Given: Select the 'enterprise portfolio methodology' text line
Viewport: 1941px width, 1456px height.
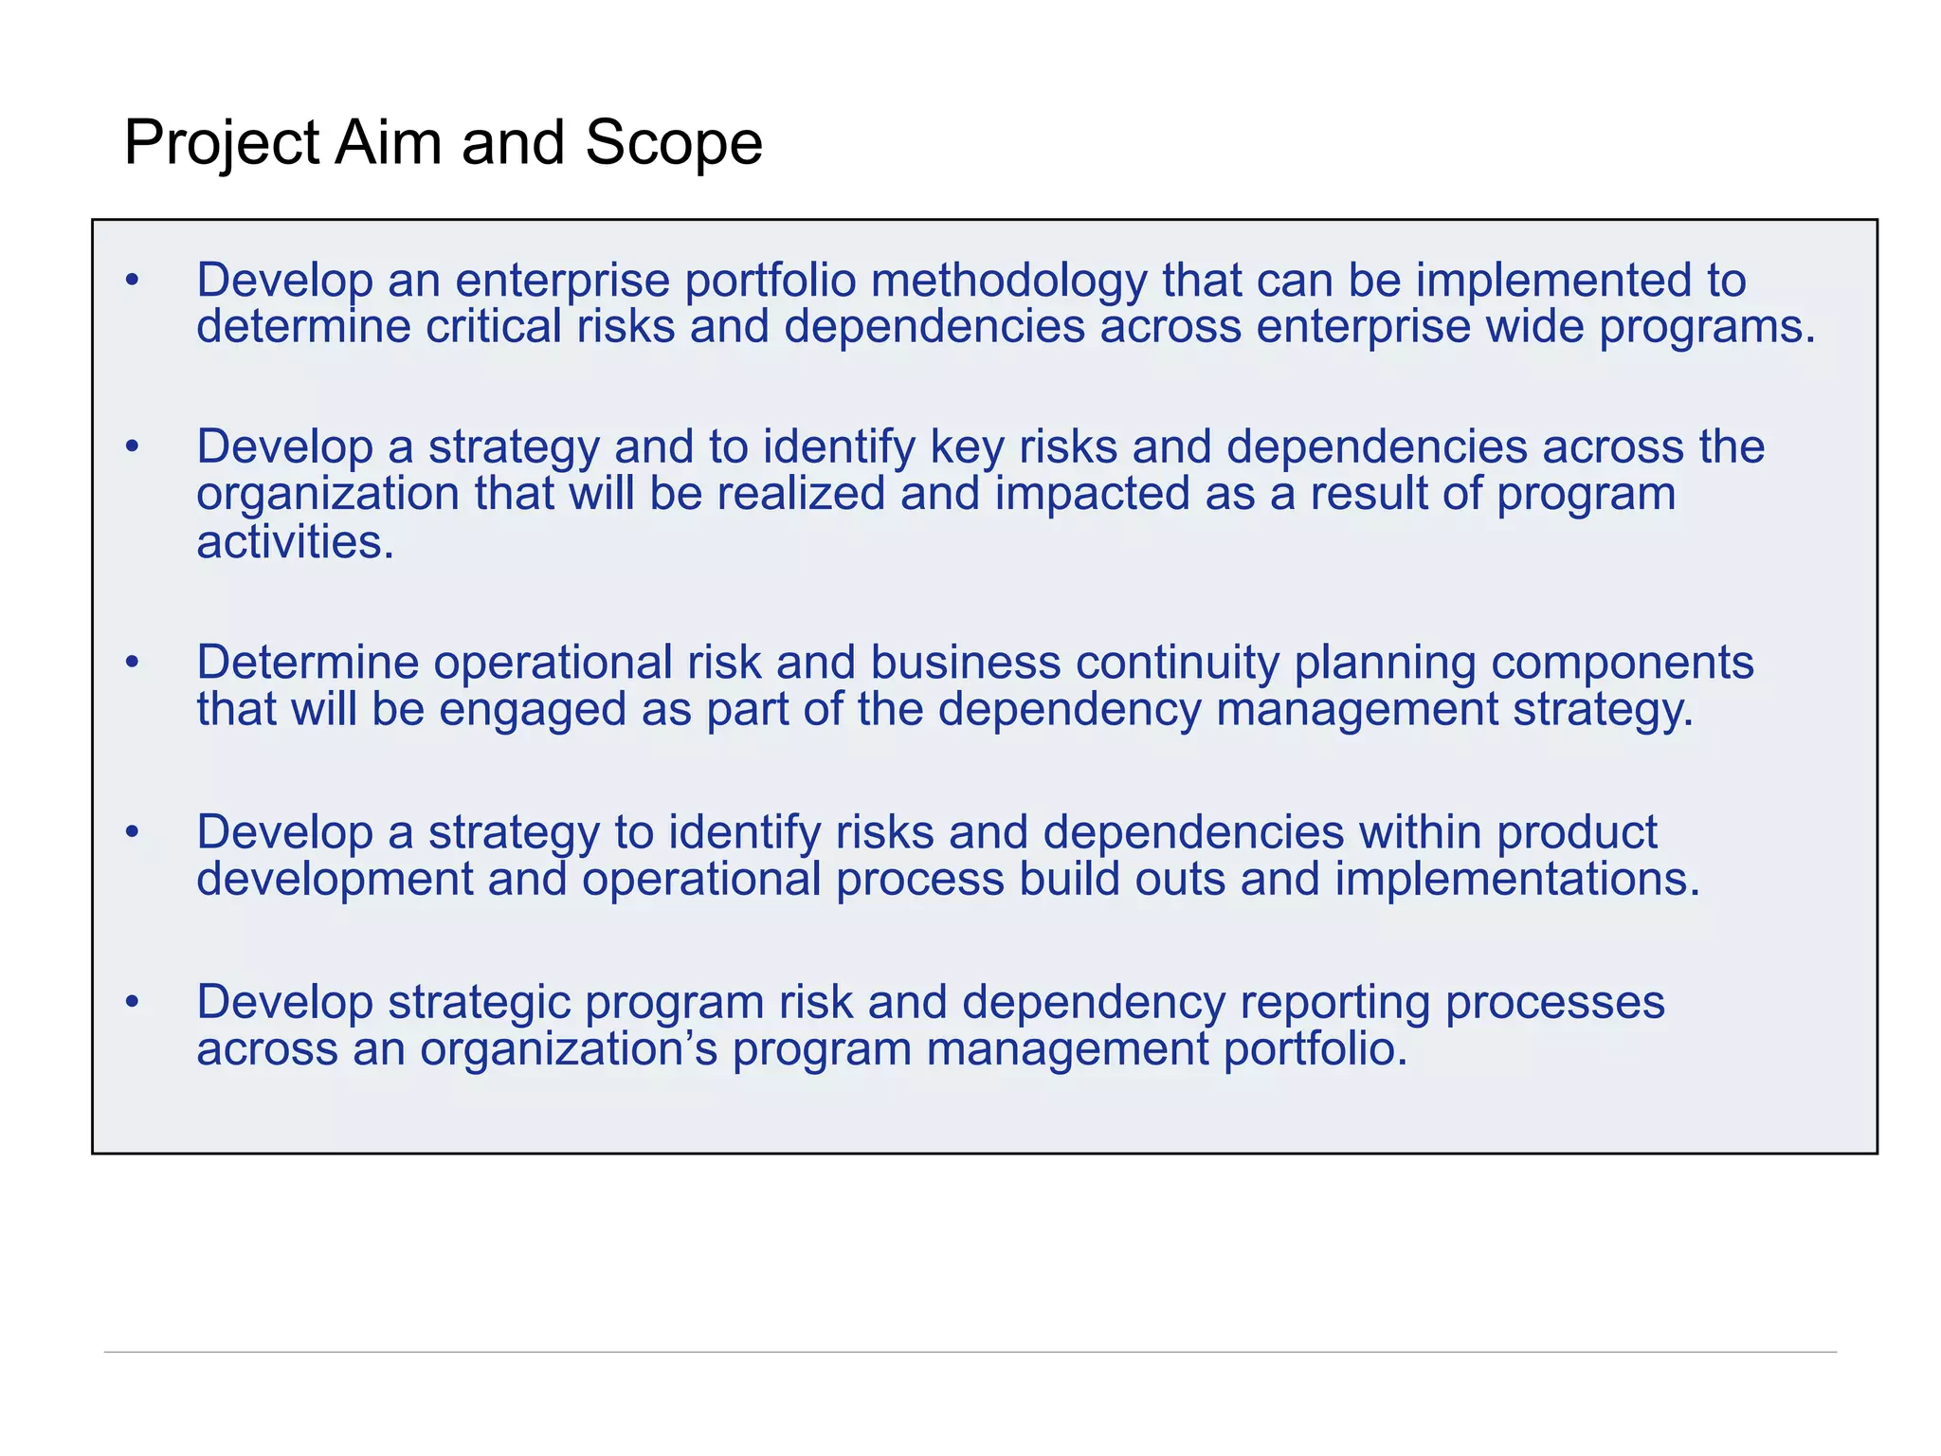Looking at the screenshot, I should point(971,280).
